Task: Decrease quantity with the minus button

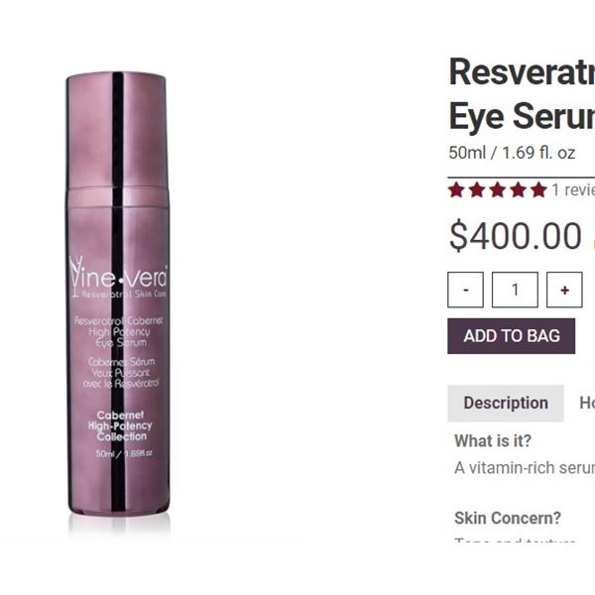Action: point(466,290)
